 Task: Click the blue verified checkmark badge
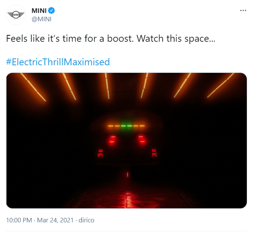coord(51,11)
